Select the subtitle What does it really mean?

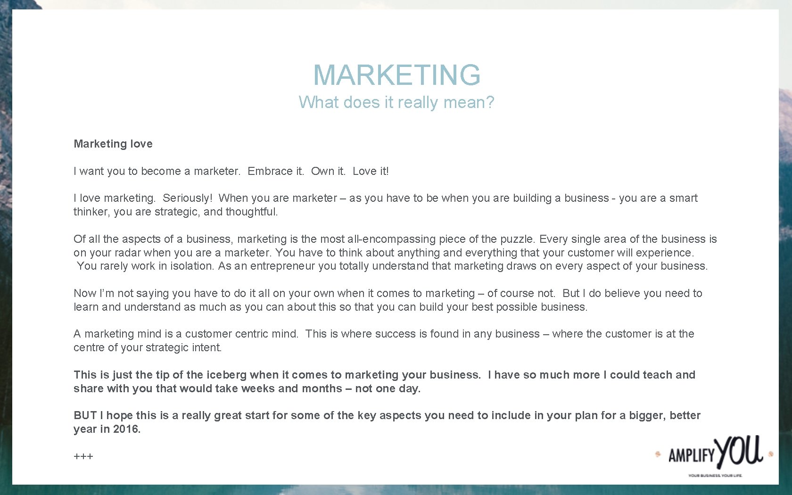pyautogui.click(x=396, y=102)
